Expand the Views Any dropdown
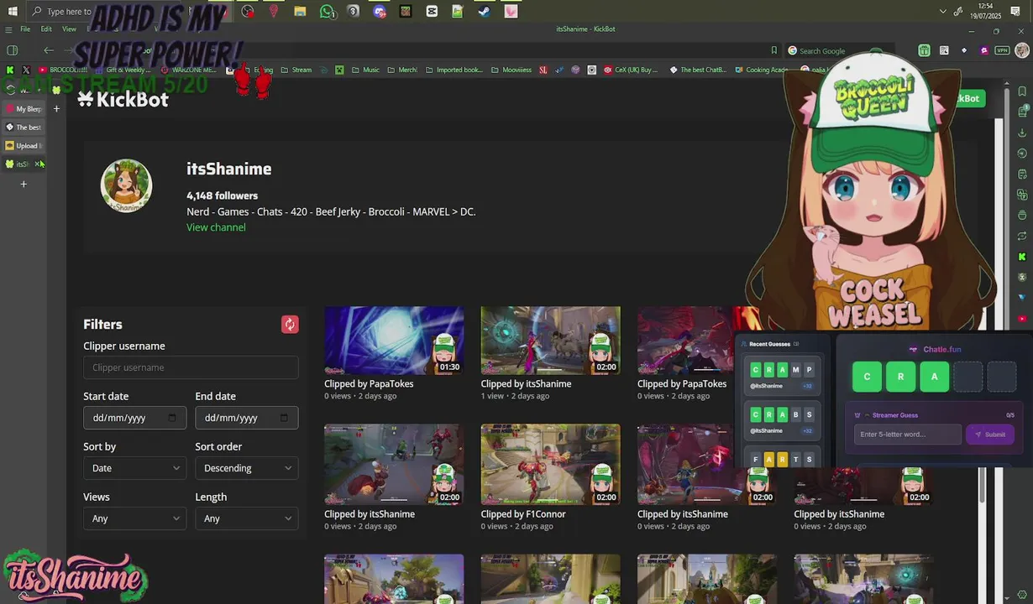1033x604 pixels. (x=134, y=518)
